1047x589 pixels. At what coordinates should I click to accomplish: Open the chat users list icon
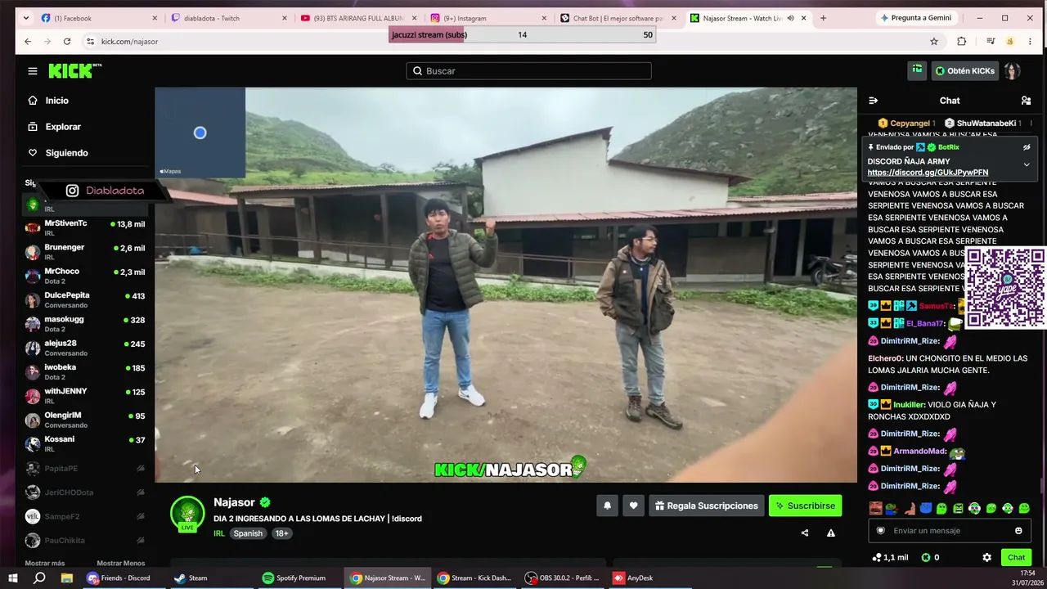[x=1026, y=101]
